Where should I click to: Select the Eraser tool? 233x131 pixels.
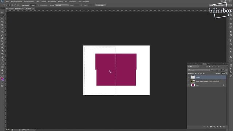coord(2,44)
